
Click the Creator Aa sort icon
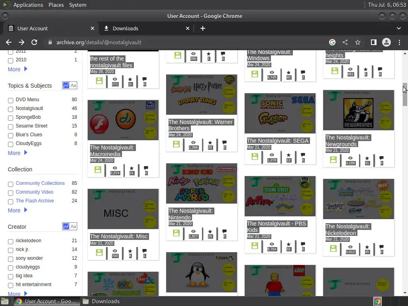pyautogui.click(x=73, y=226)
